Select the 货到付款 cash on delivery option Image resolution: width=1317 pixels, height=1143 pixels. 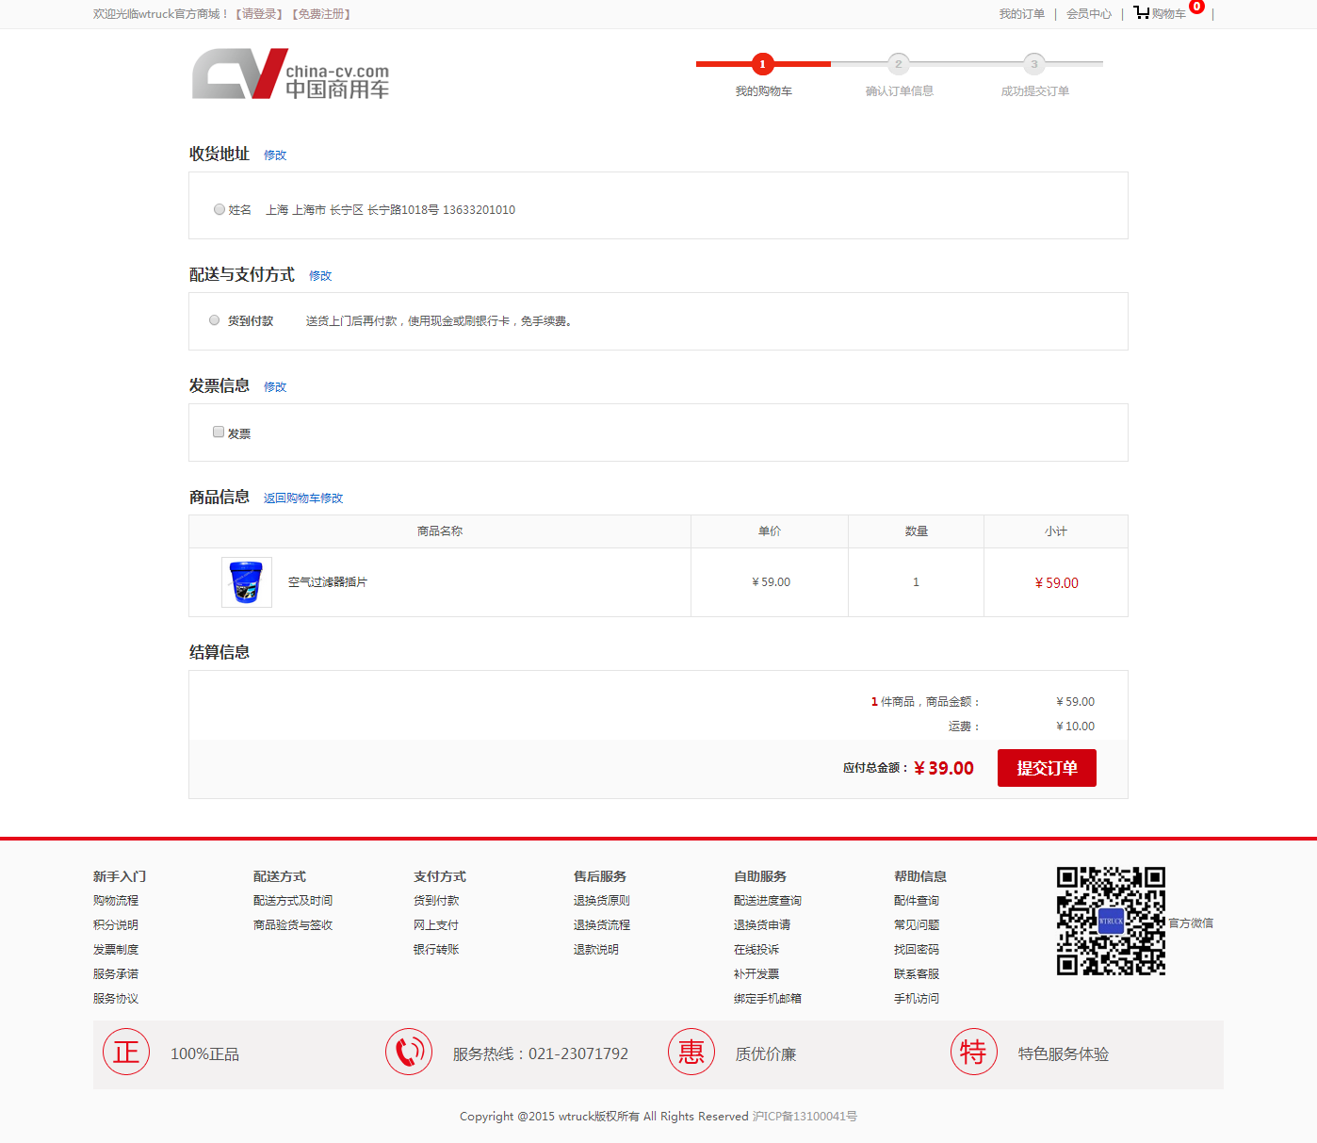coord(215,320)
